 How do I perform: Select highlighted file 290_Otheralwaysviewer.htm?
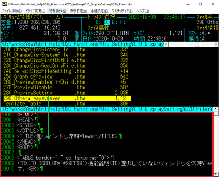coord(68,98)
